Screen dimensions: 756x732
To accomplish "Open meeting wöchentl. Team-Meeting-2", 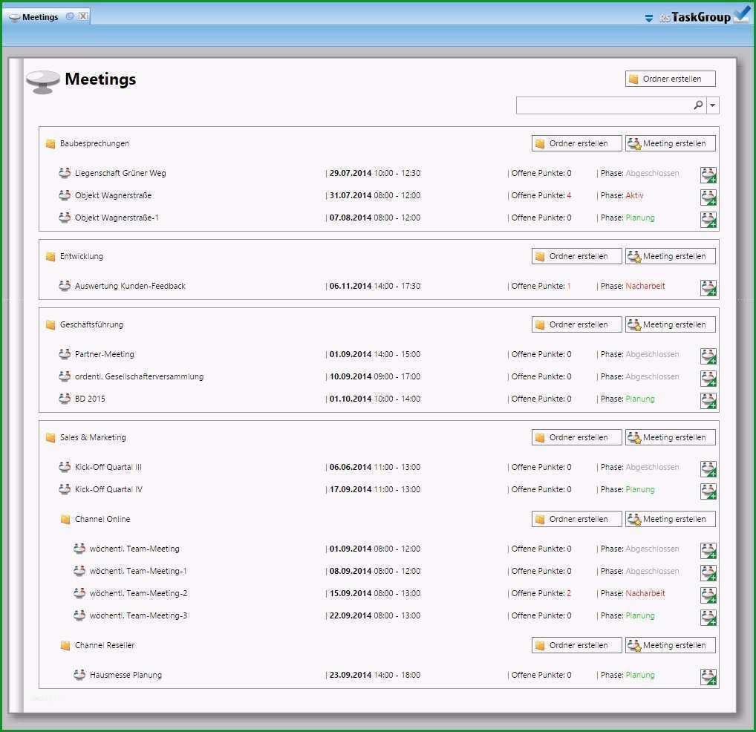I will click(138, 593).
